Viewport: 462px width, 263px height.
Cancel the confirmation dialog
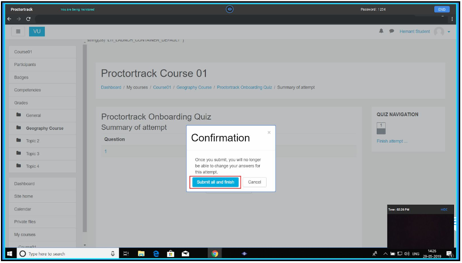click(x=255, y=182)
